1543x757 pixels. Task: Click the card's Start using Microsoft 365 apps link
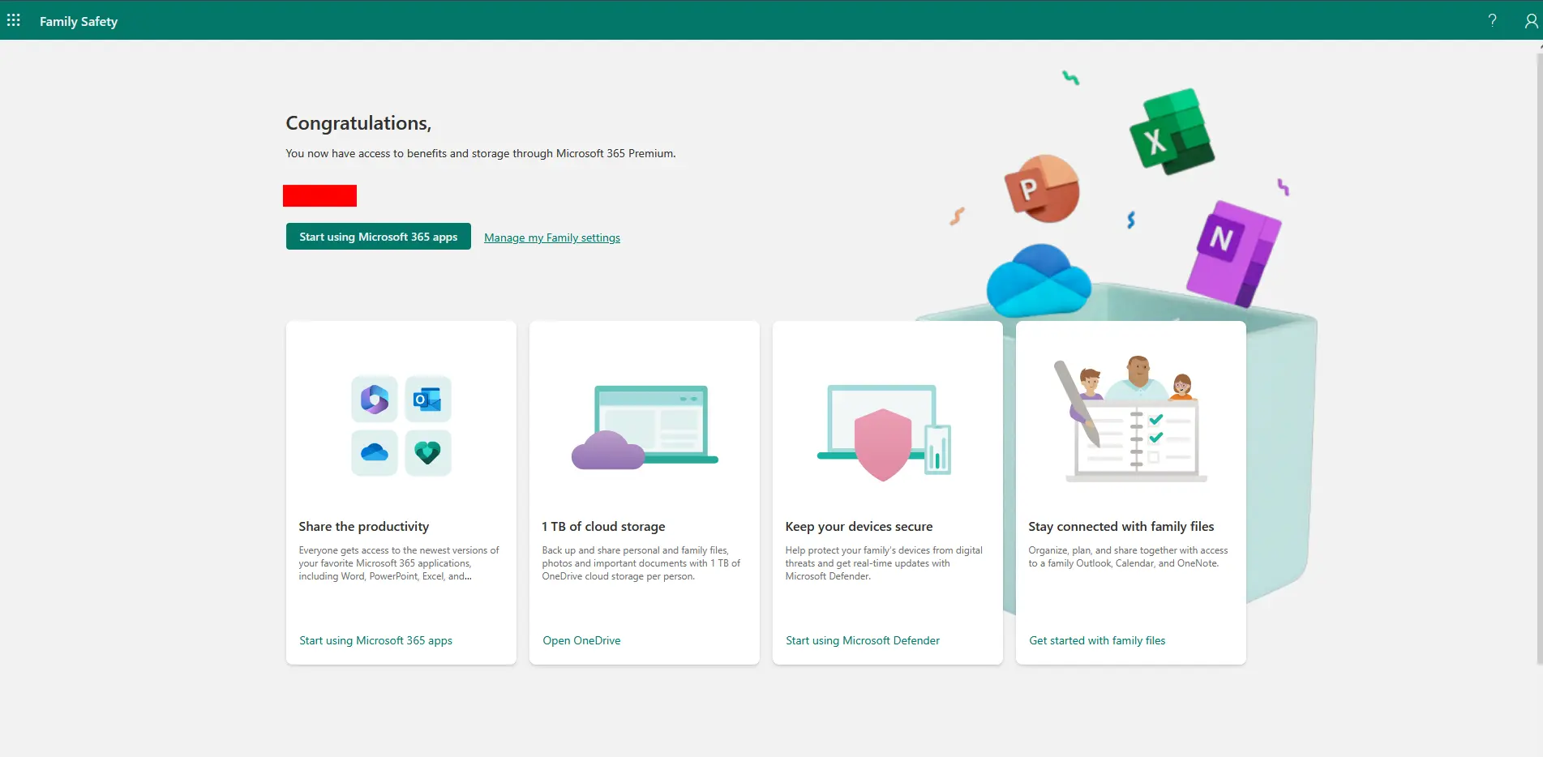376,640
